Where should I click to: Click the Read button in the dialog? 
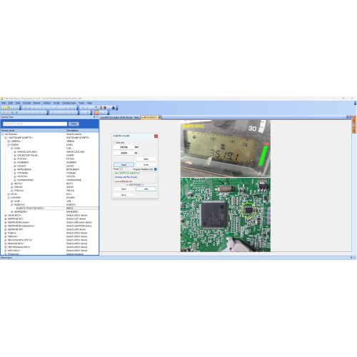124,165
